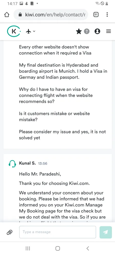Tap the Android recent apps button

(28, 248)
